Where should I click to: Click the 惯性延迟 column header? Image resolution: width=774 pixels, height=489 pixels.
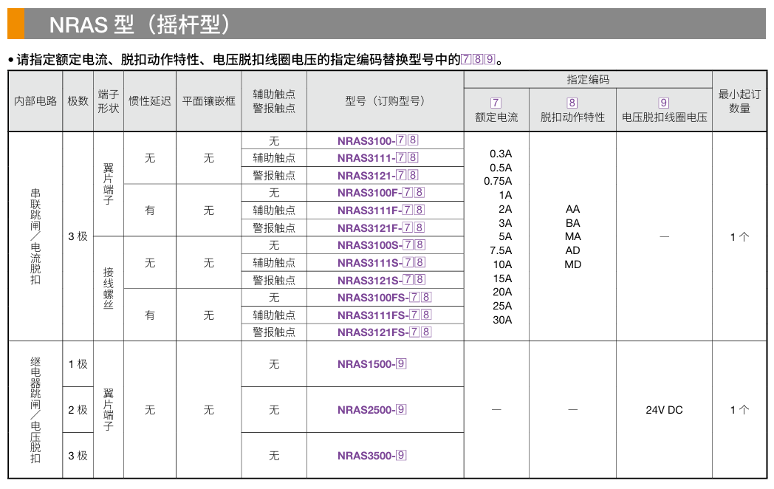click(150, 101)
